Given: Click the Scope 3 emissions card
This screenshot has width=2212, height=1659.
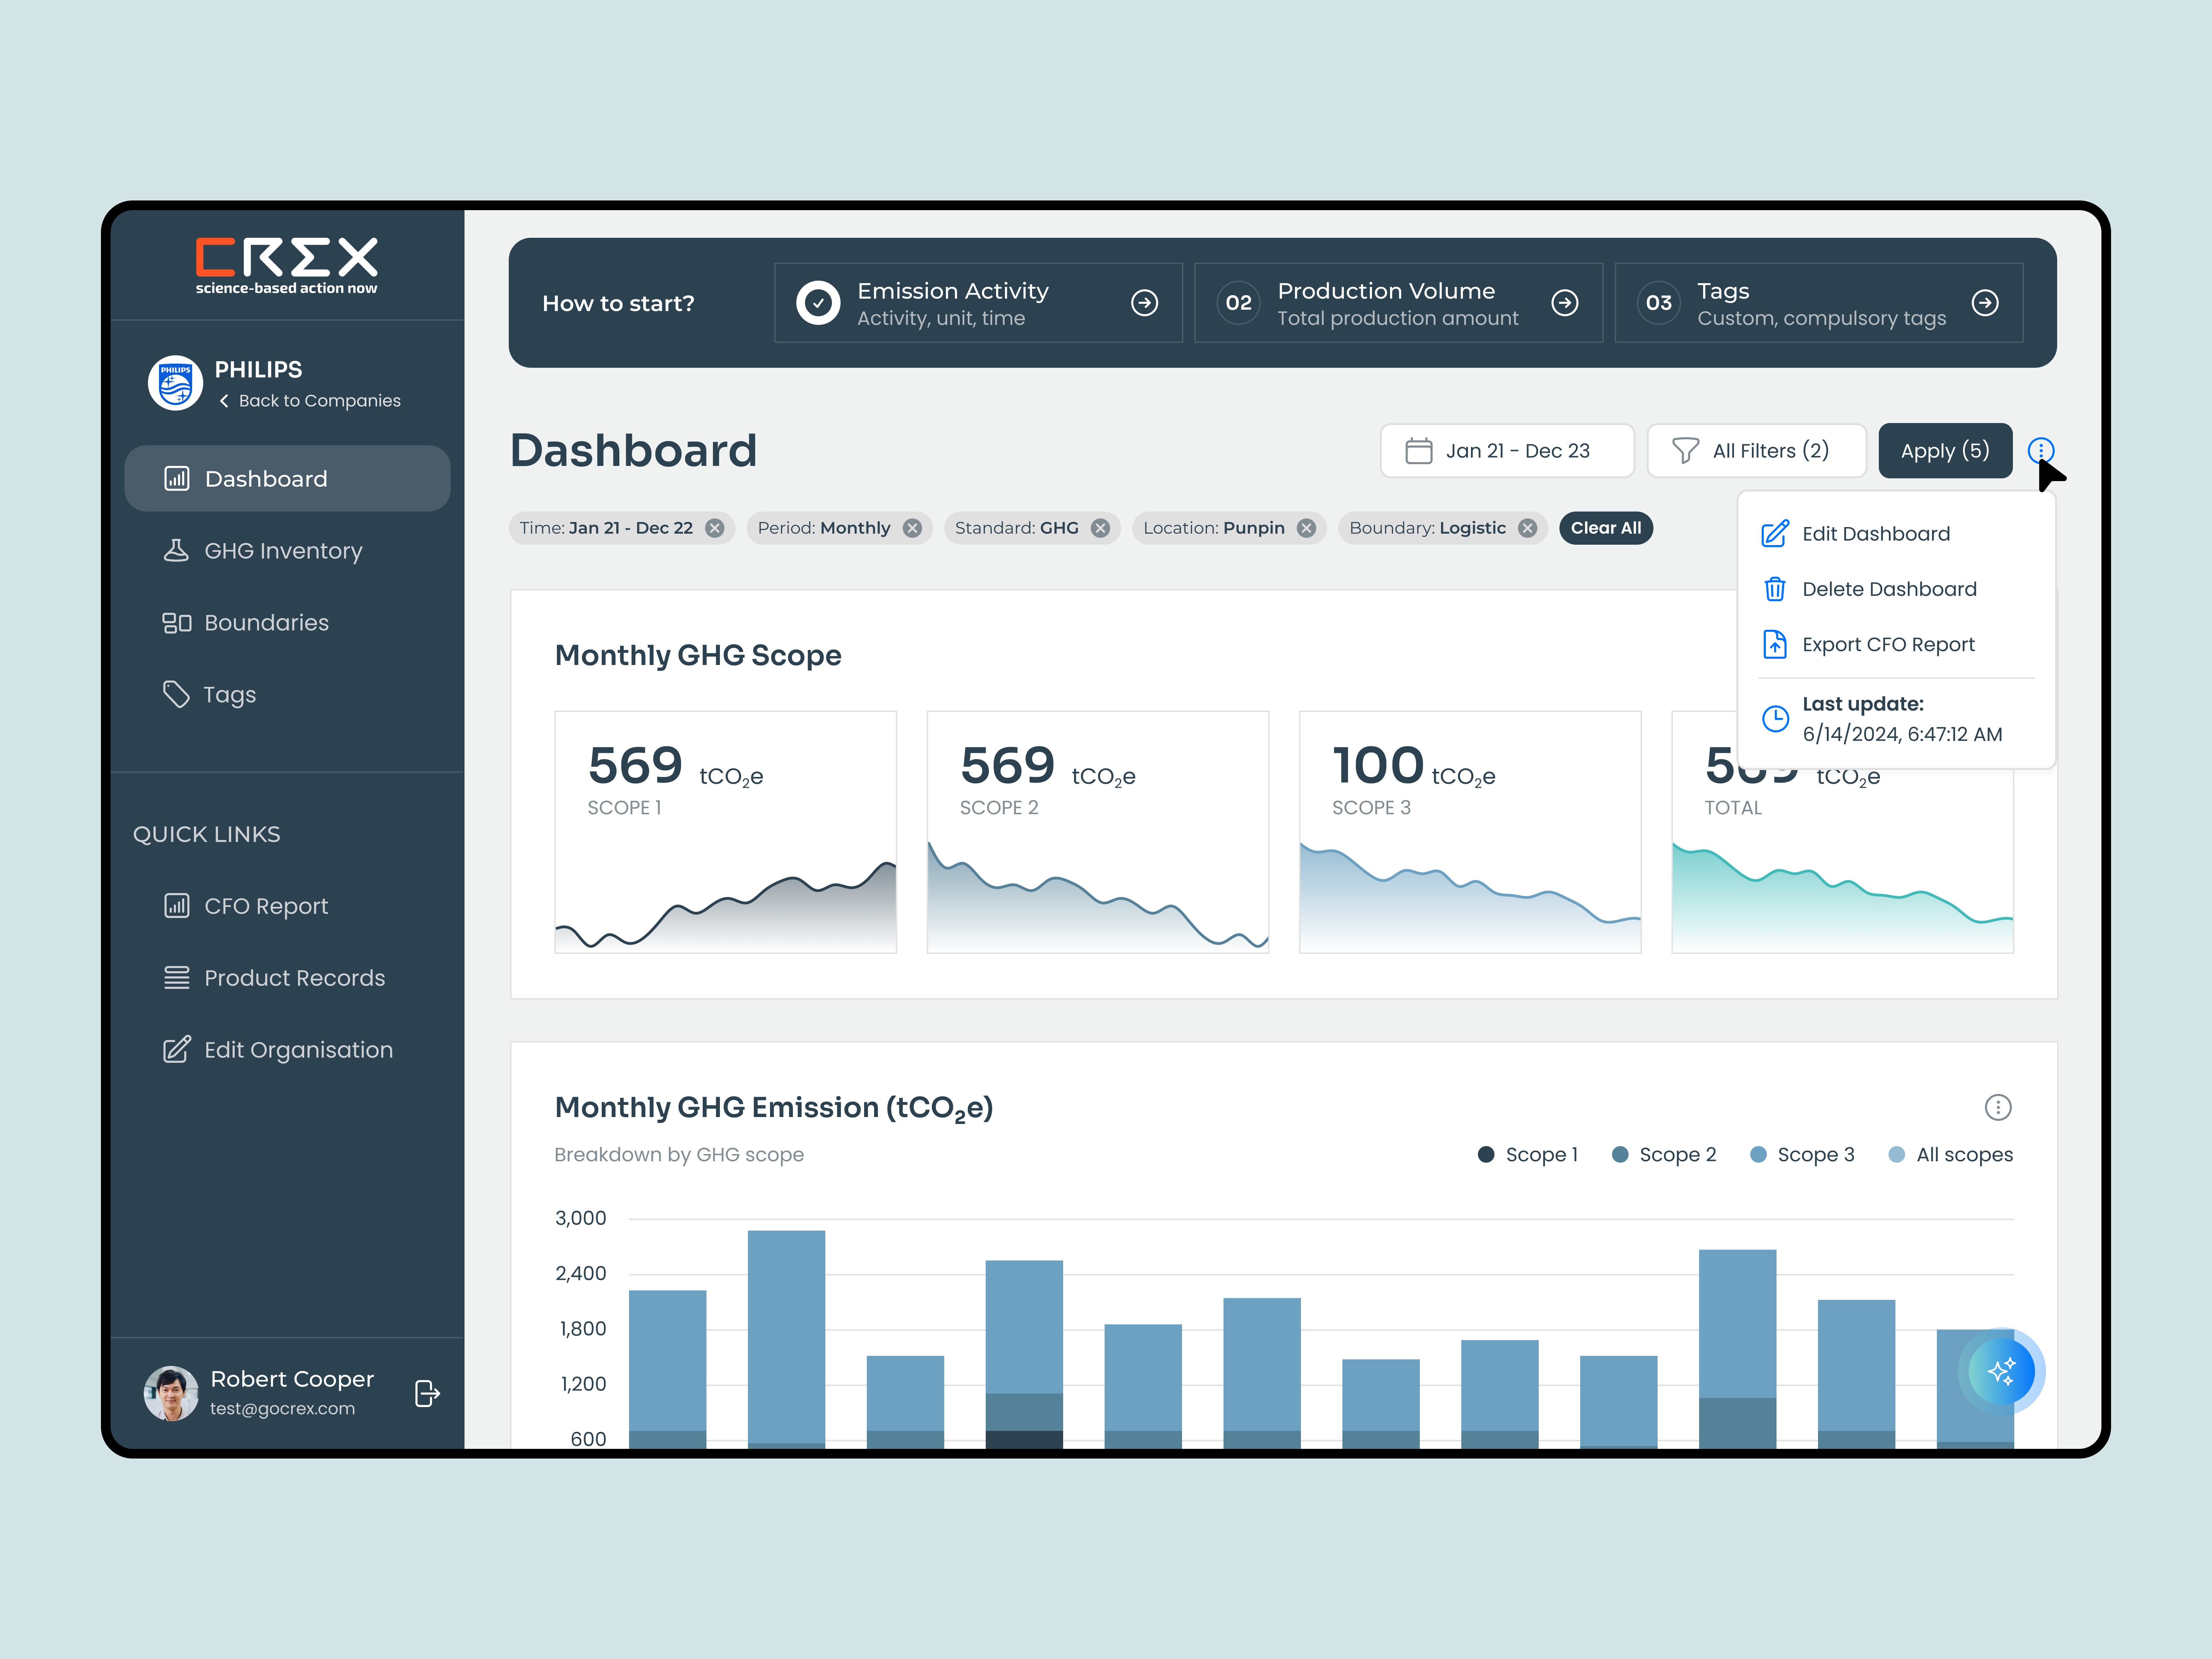Looking at the screenshot, I should click(x=1470, y=832).
